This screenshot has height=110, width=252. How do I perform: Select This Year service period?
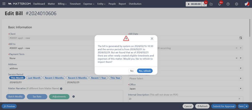115,78
